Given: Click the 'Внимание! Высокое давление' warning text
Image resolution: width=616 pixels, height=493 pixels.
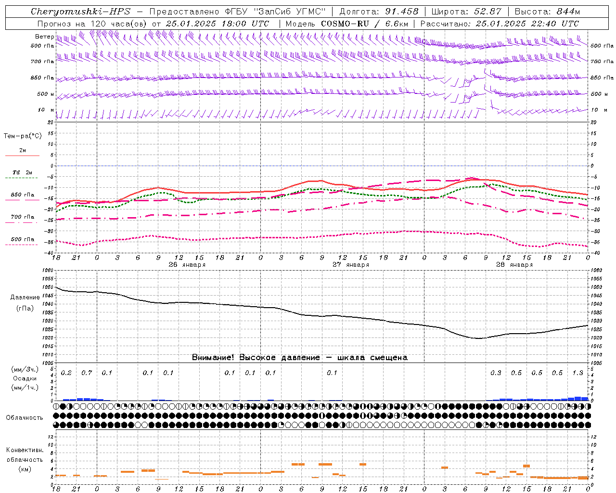Looking at the screenshot, I should point(256,357).
